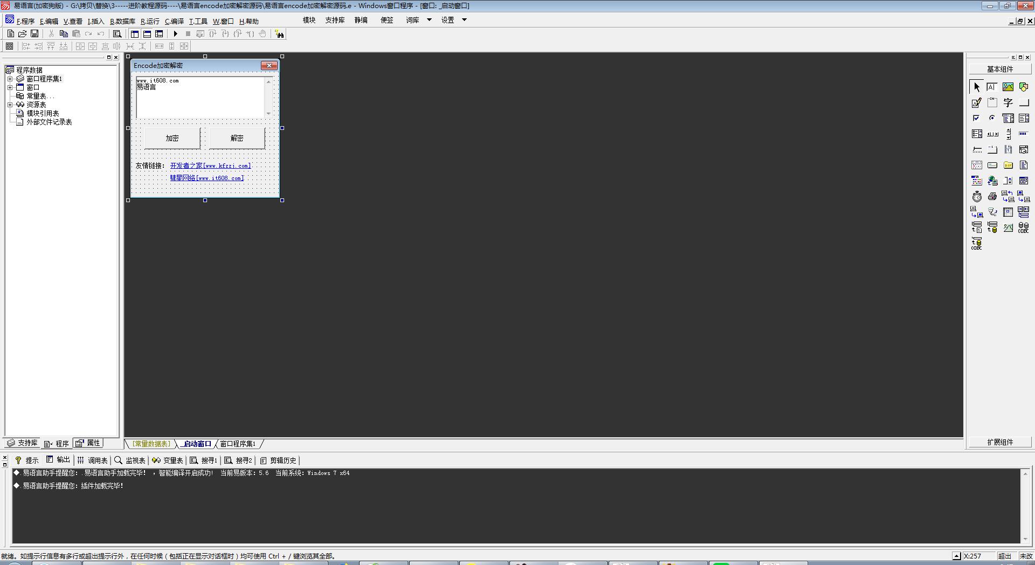Save the program with floppy disk icon
This screenshot has width=1035, height=565.
point(34,34)
